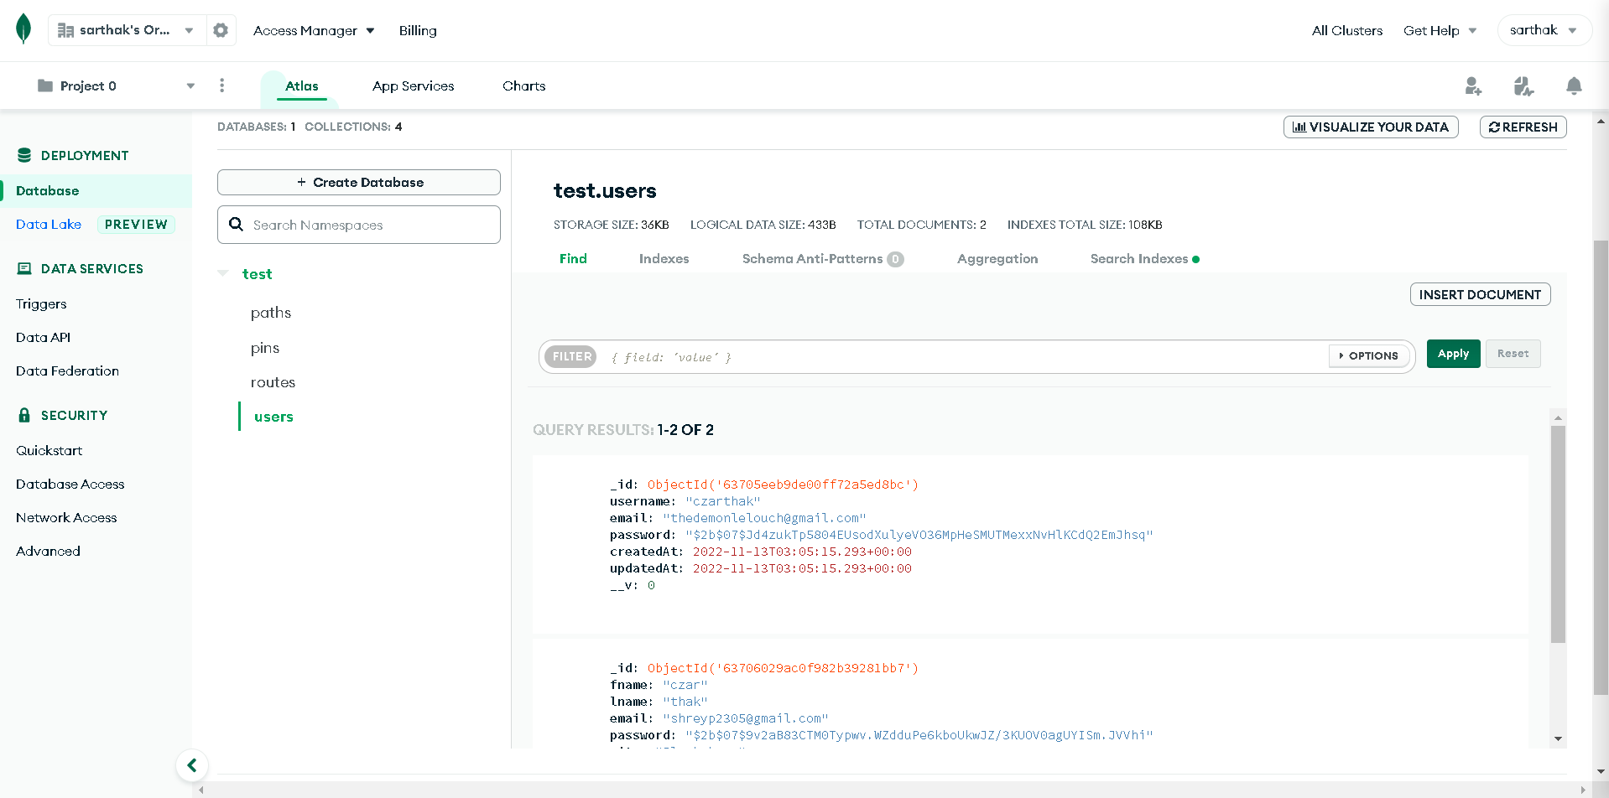Screen dimensions: 1609x798
Task: Open Triggers in the sidebar
Action: 41,303
